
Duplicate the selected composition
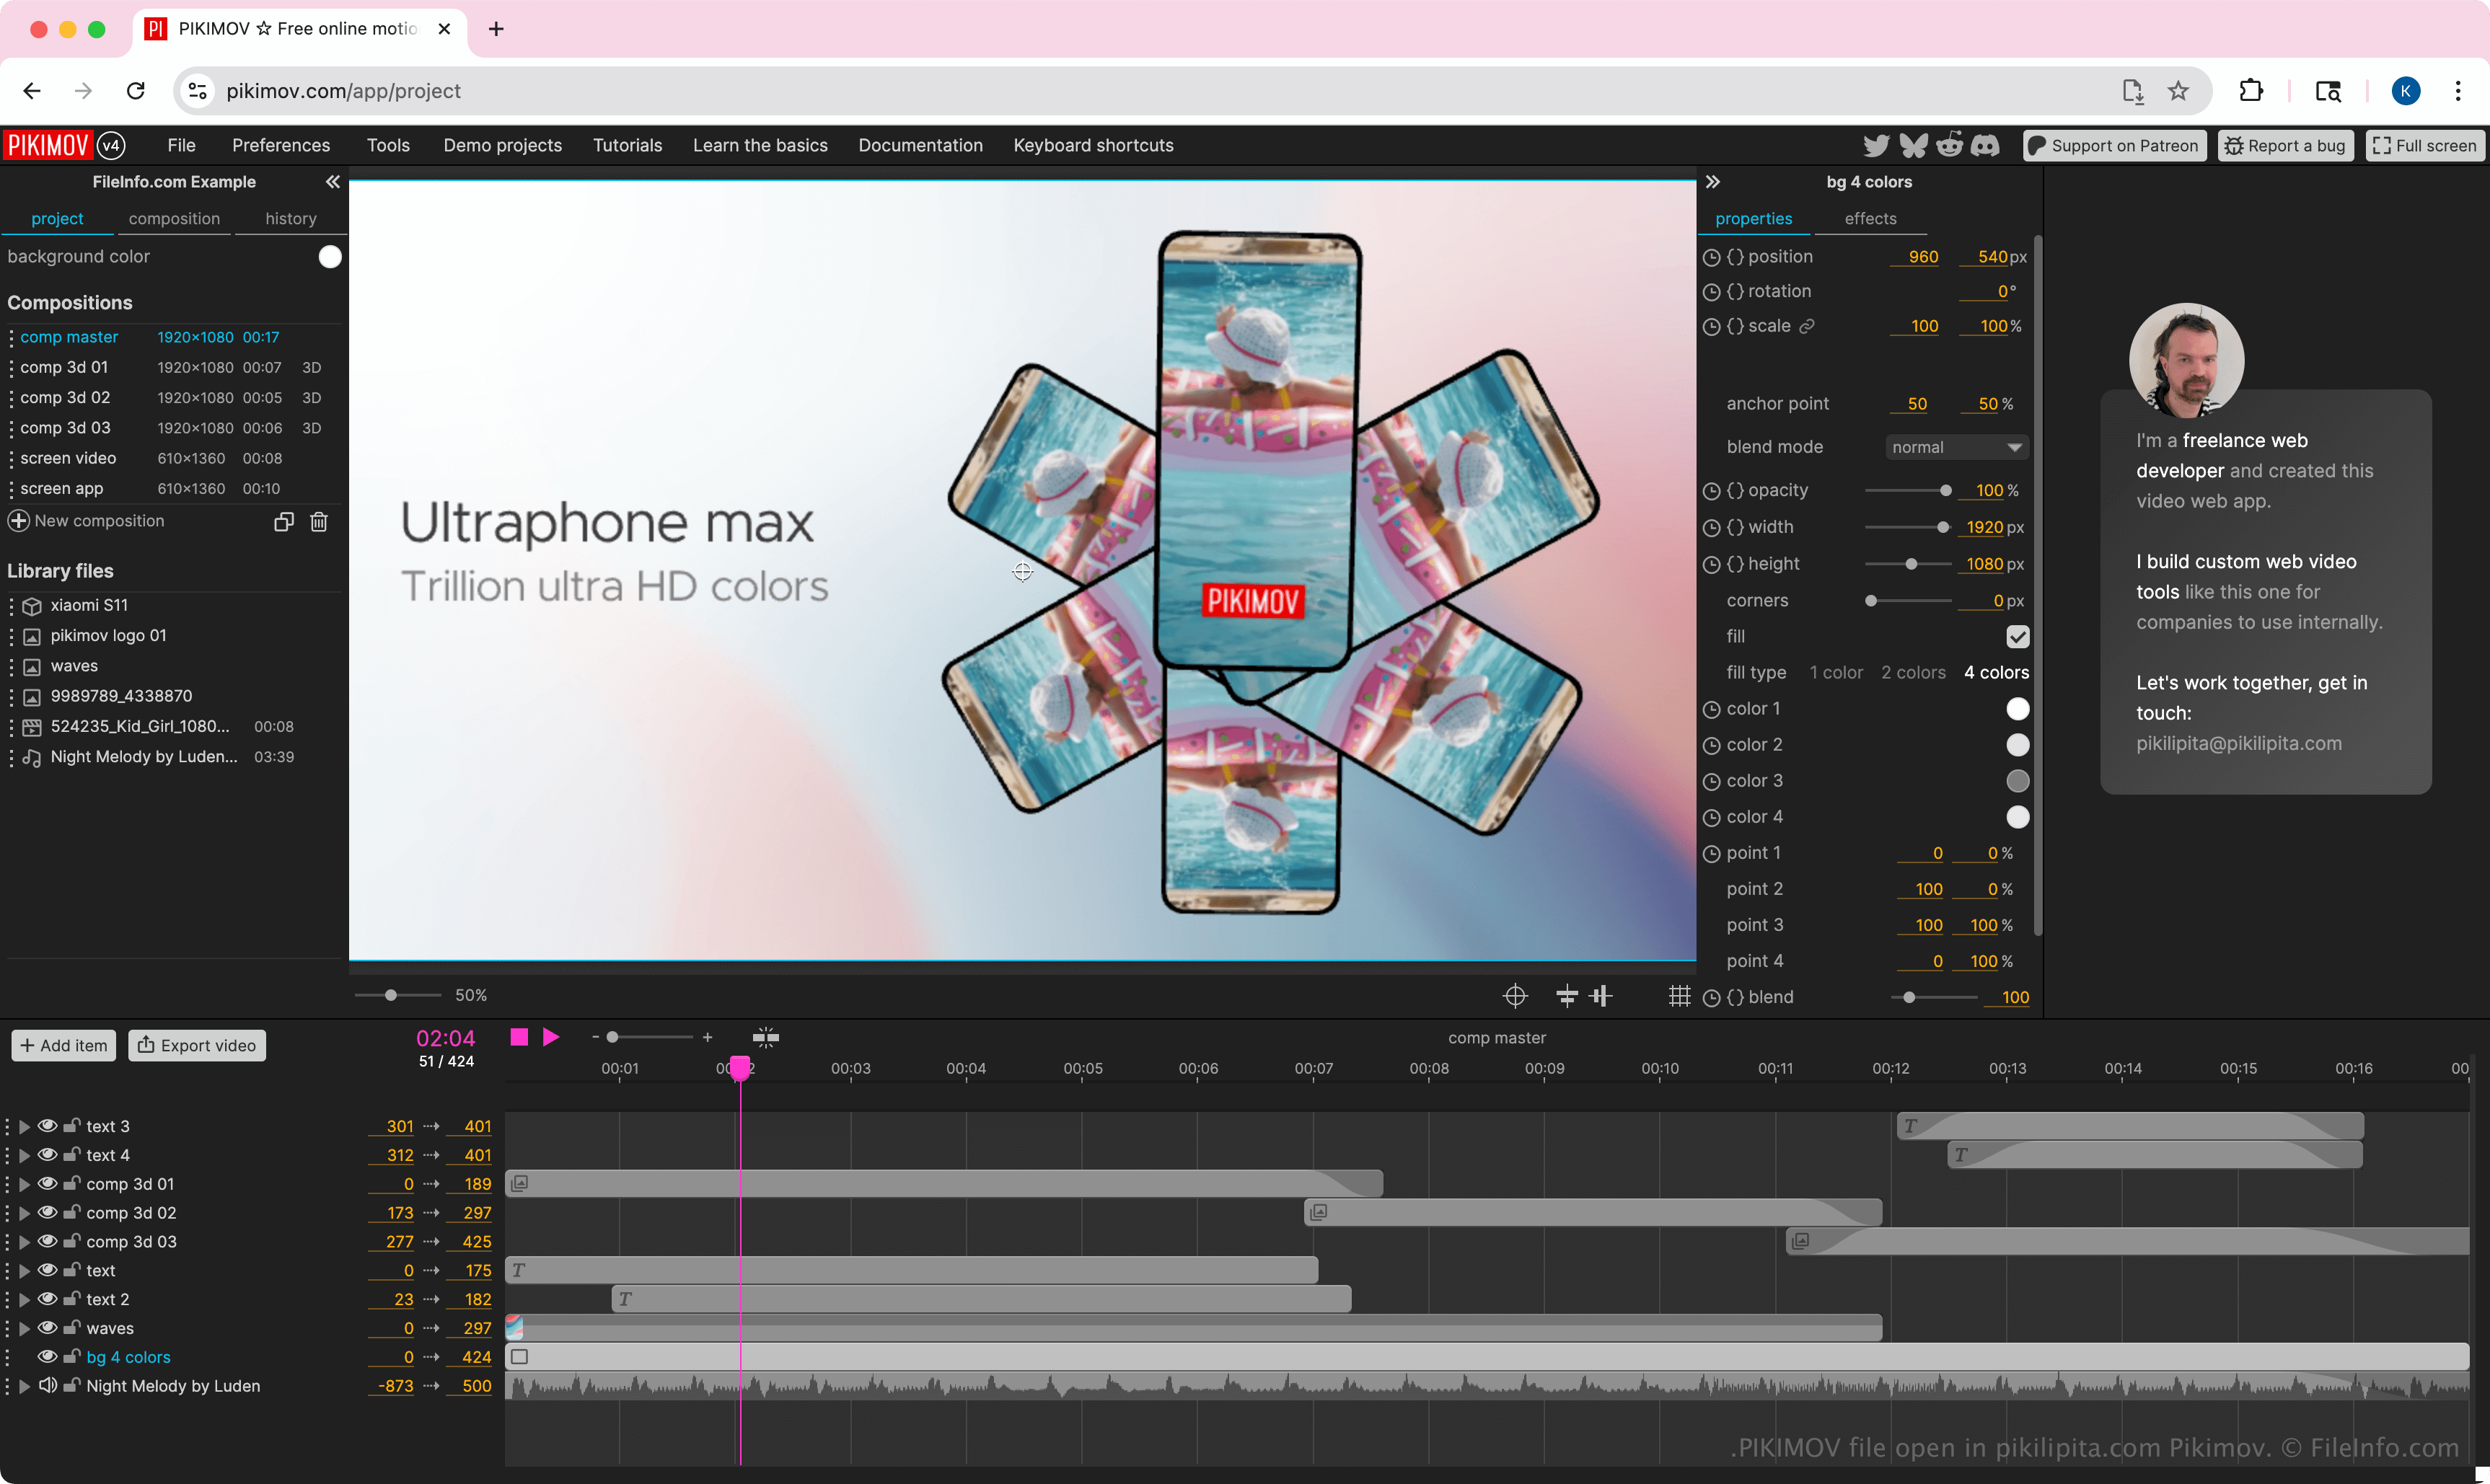[284, 522]
